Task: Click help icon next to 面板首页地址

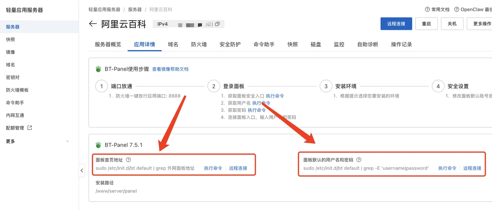Action: pos(128,160)
